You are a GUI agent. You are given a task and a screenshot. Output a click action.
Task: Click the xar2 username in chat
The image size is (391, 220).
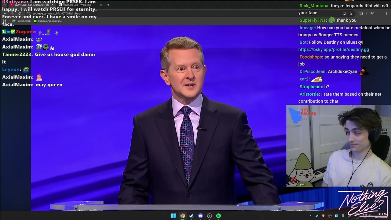point(304,79)
